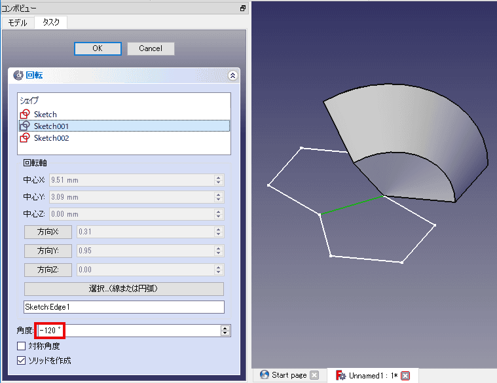The width and height of the screenshot is (497, 383).
Task: Collapse the 回転 panel with the chevron
Action: (x=232, y=75)
